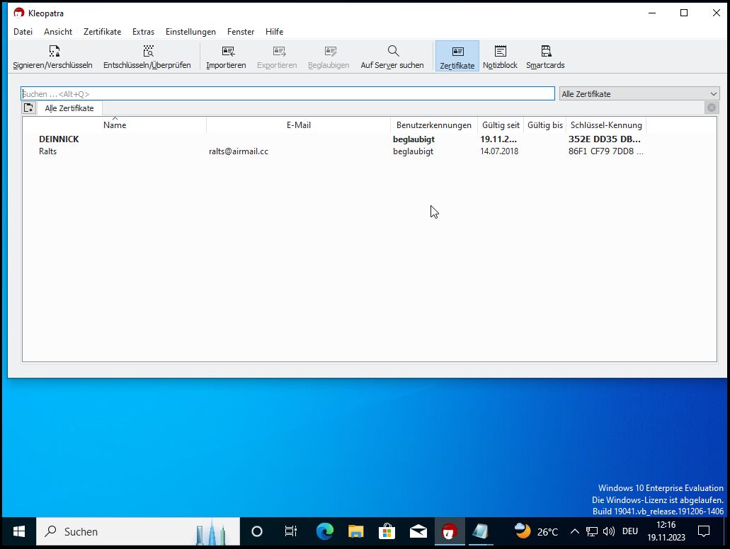Switch to the Smartcards view
730x549 pixels.
tap(545, 57)
